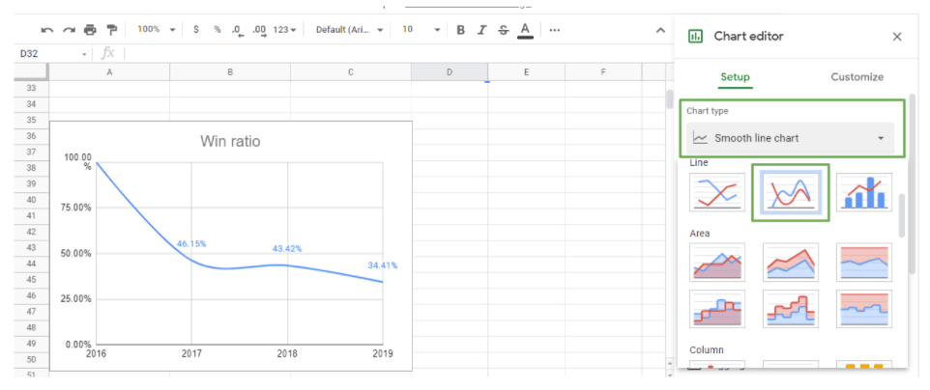
Task: Open the Default (Ari...) font dropdown
Action: [x=349, y=30]
